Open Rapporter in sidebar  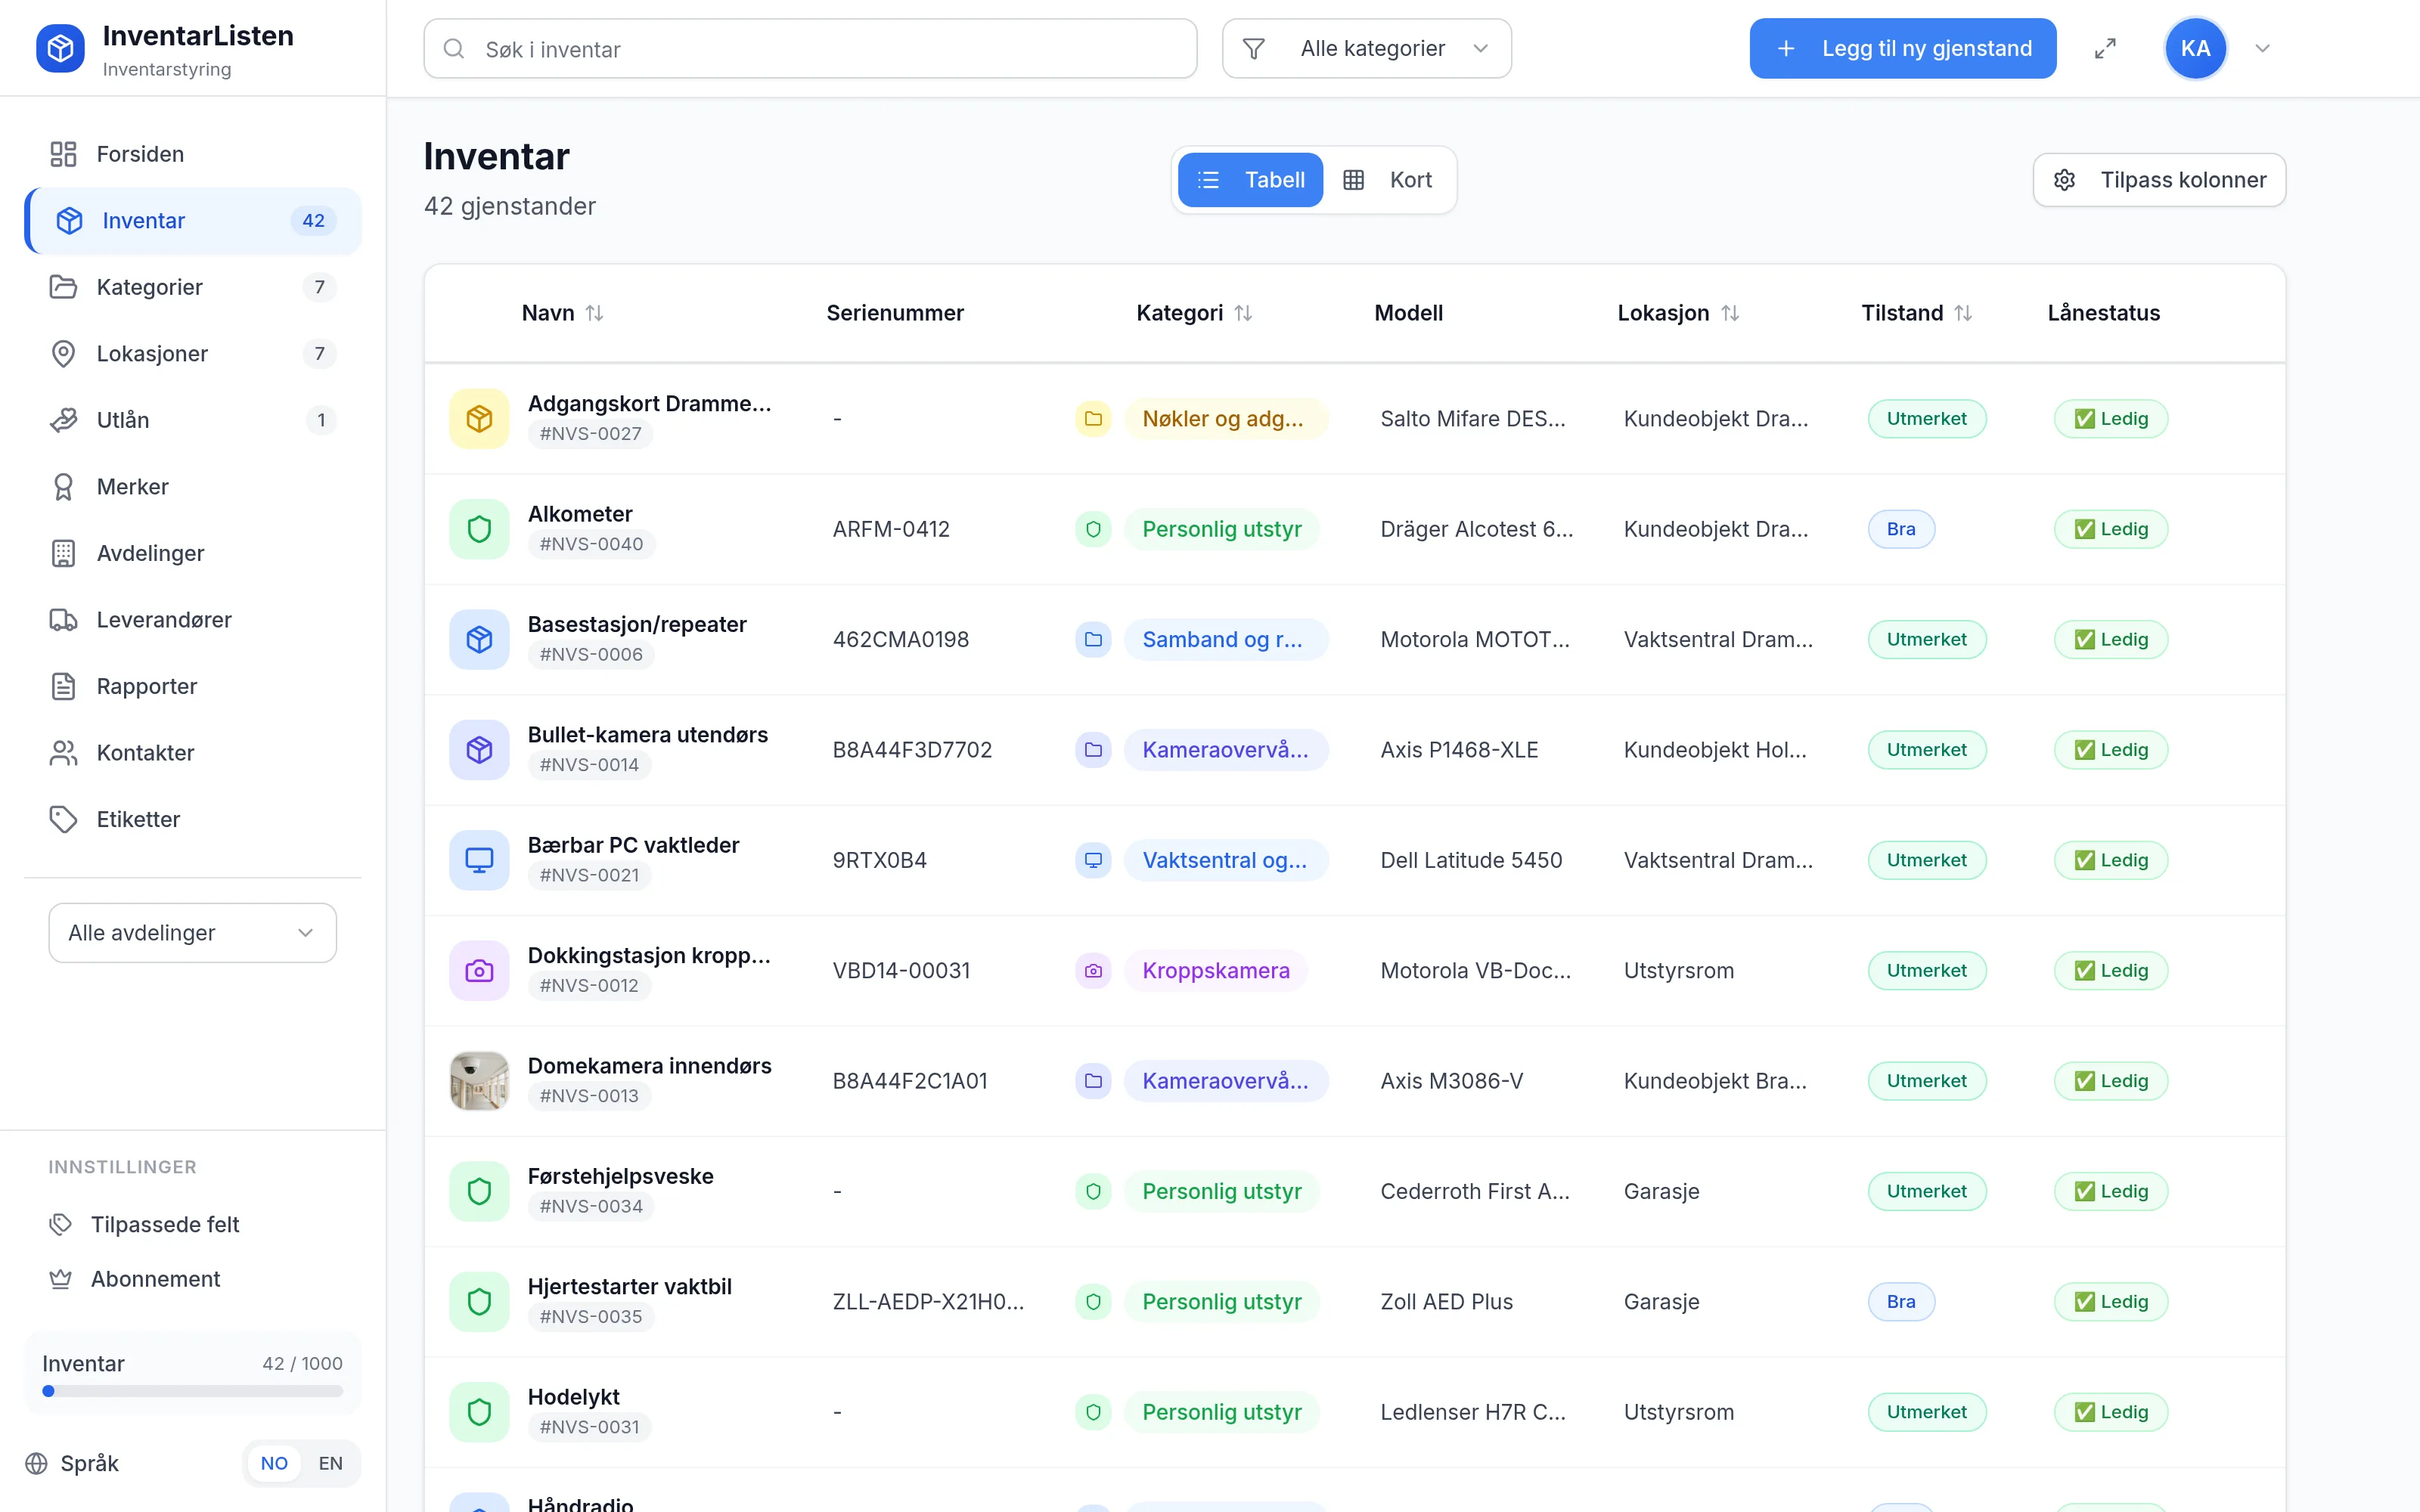tap(192, 686)
